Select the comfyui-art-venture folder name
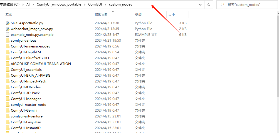 (x=27, y=116)
